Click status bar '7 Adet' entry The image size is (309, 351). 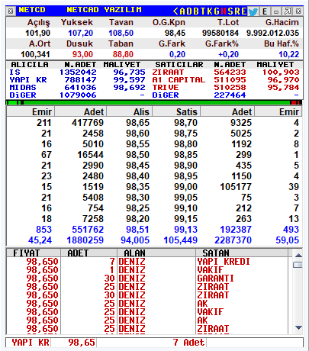(188, 343)
